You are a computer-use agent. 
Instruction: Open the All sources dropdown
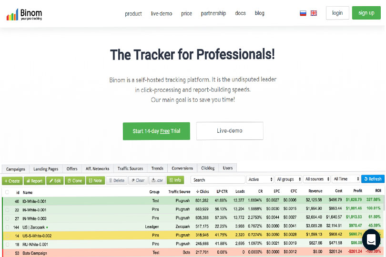pyautogui.click(x=317, y=179)
